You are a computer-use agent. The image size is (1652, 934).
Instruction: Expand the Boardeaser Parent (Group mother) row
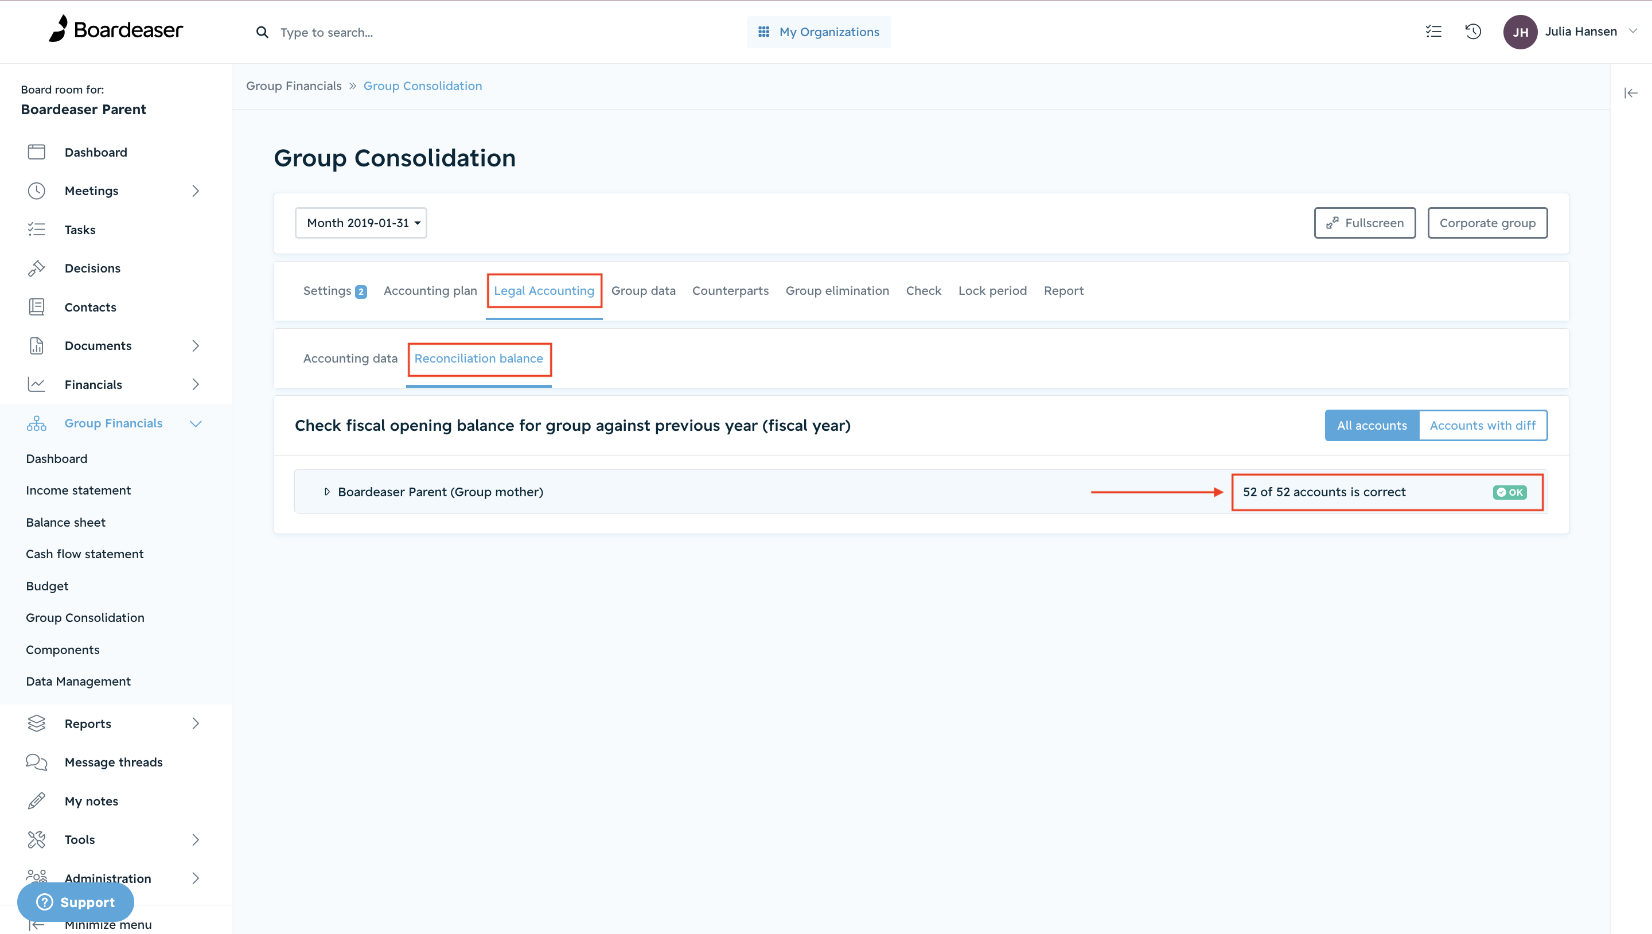coord(326,492)
